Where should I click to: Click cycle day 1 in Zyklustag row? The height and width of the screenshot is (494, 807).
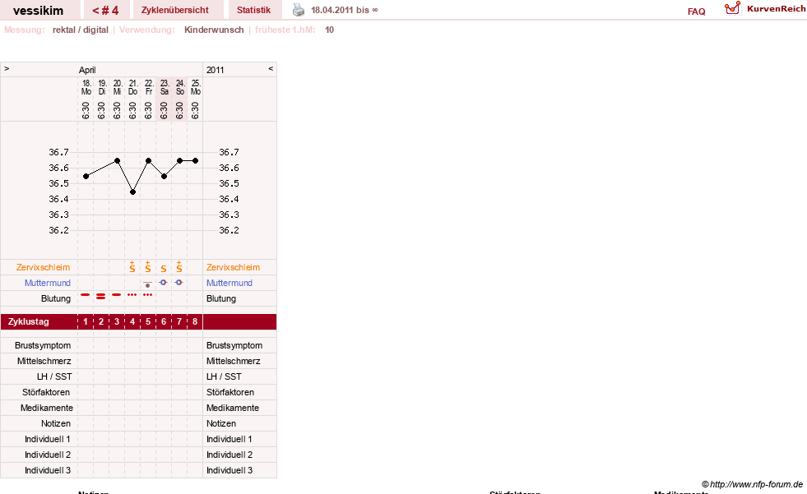(86, 321)
